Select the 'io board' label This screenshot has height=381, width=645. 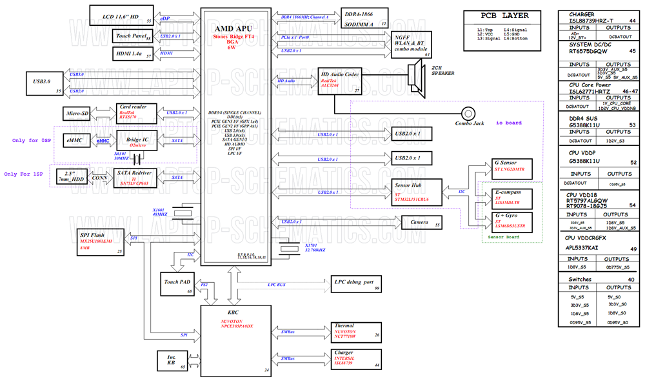click(x=508, y=123)
